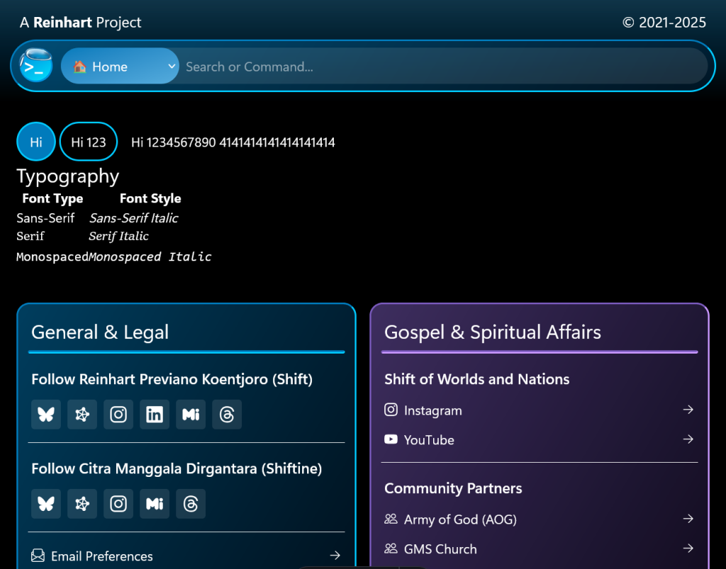This screenshot has width=726, height=569.
Task: Click the Bluesky icon under Citra (Shiftine)
Action: coord(46,504)
